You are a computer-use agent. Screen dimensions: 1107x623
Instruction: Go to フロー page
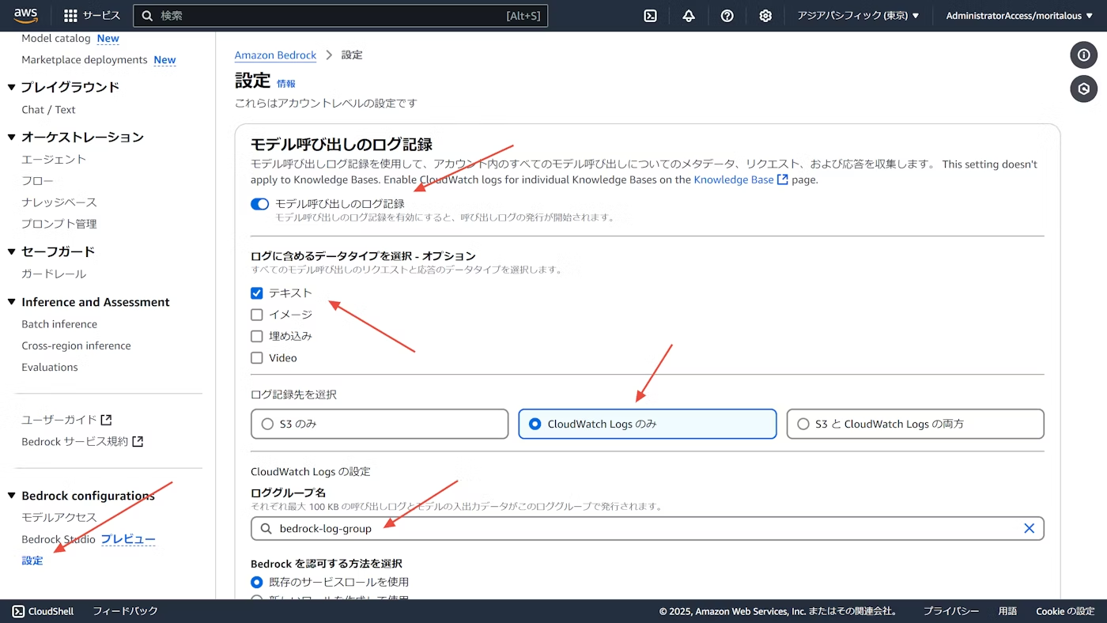(x=37, y=181)
